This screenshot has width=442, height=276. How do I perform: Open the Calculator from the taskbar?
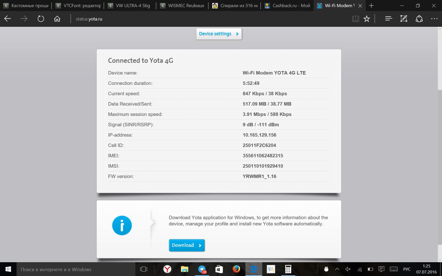click(x=288, y=269)
